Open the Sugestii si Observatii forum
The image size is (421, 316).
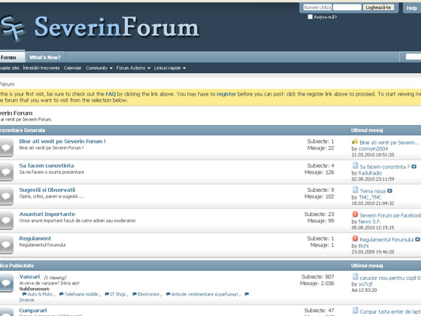click(47, 190)
